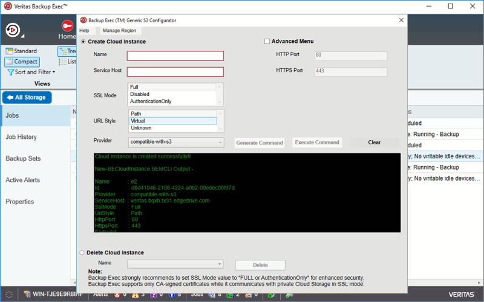Image resolution: width=484 pixels, height=302 pixels.
Task: Switch to Standard view
Action: (x=21, y=51)
